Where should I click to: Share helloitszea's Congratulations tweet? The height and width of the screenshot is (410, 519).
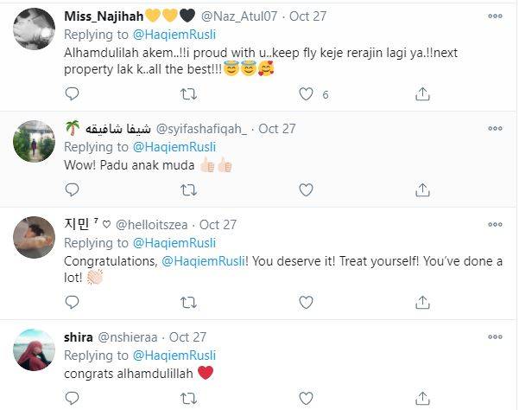click(x=421, y=304)
